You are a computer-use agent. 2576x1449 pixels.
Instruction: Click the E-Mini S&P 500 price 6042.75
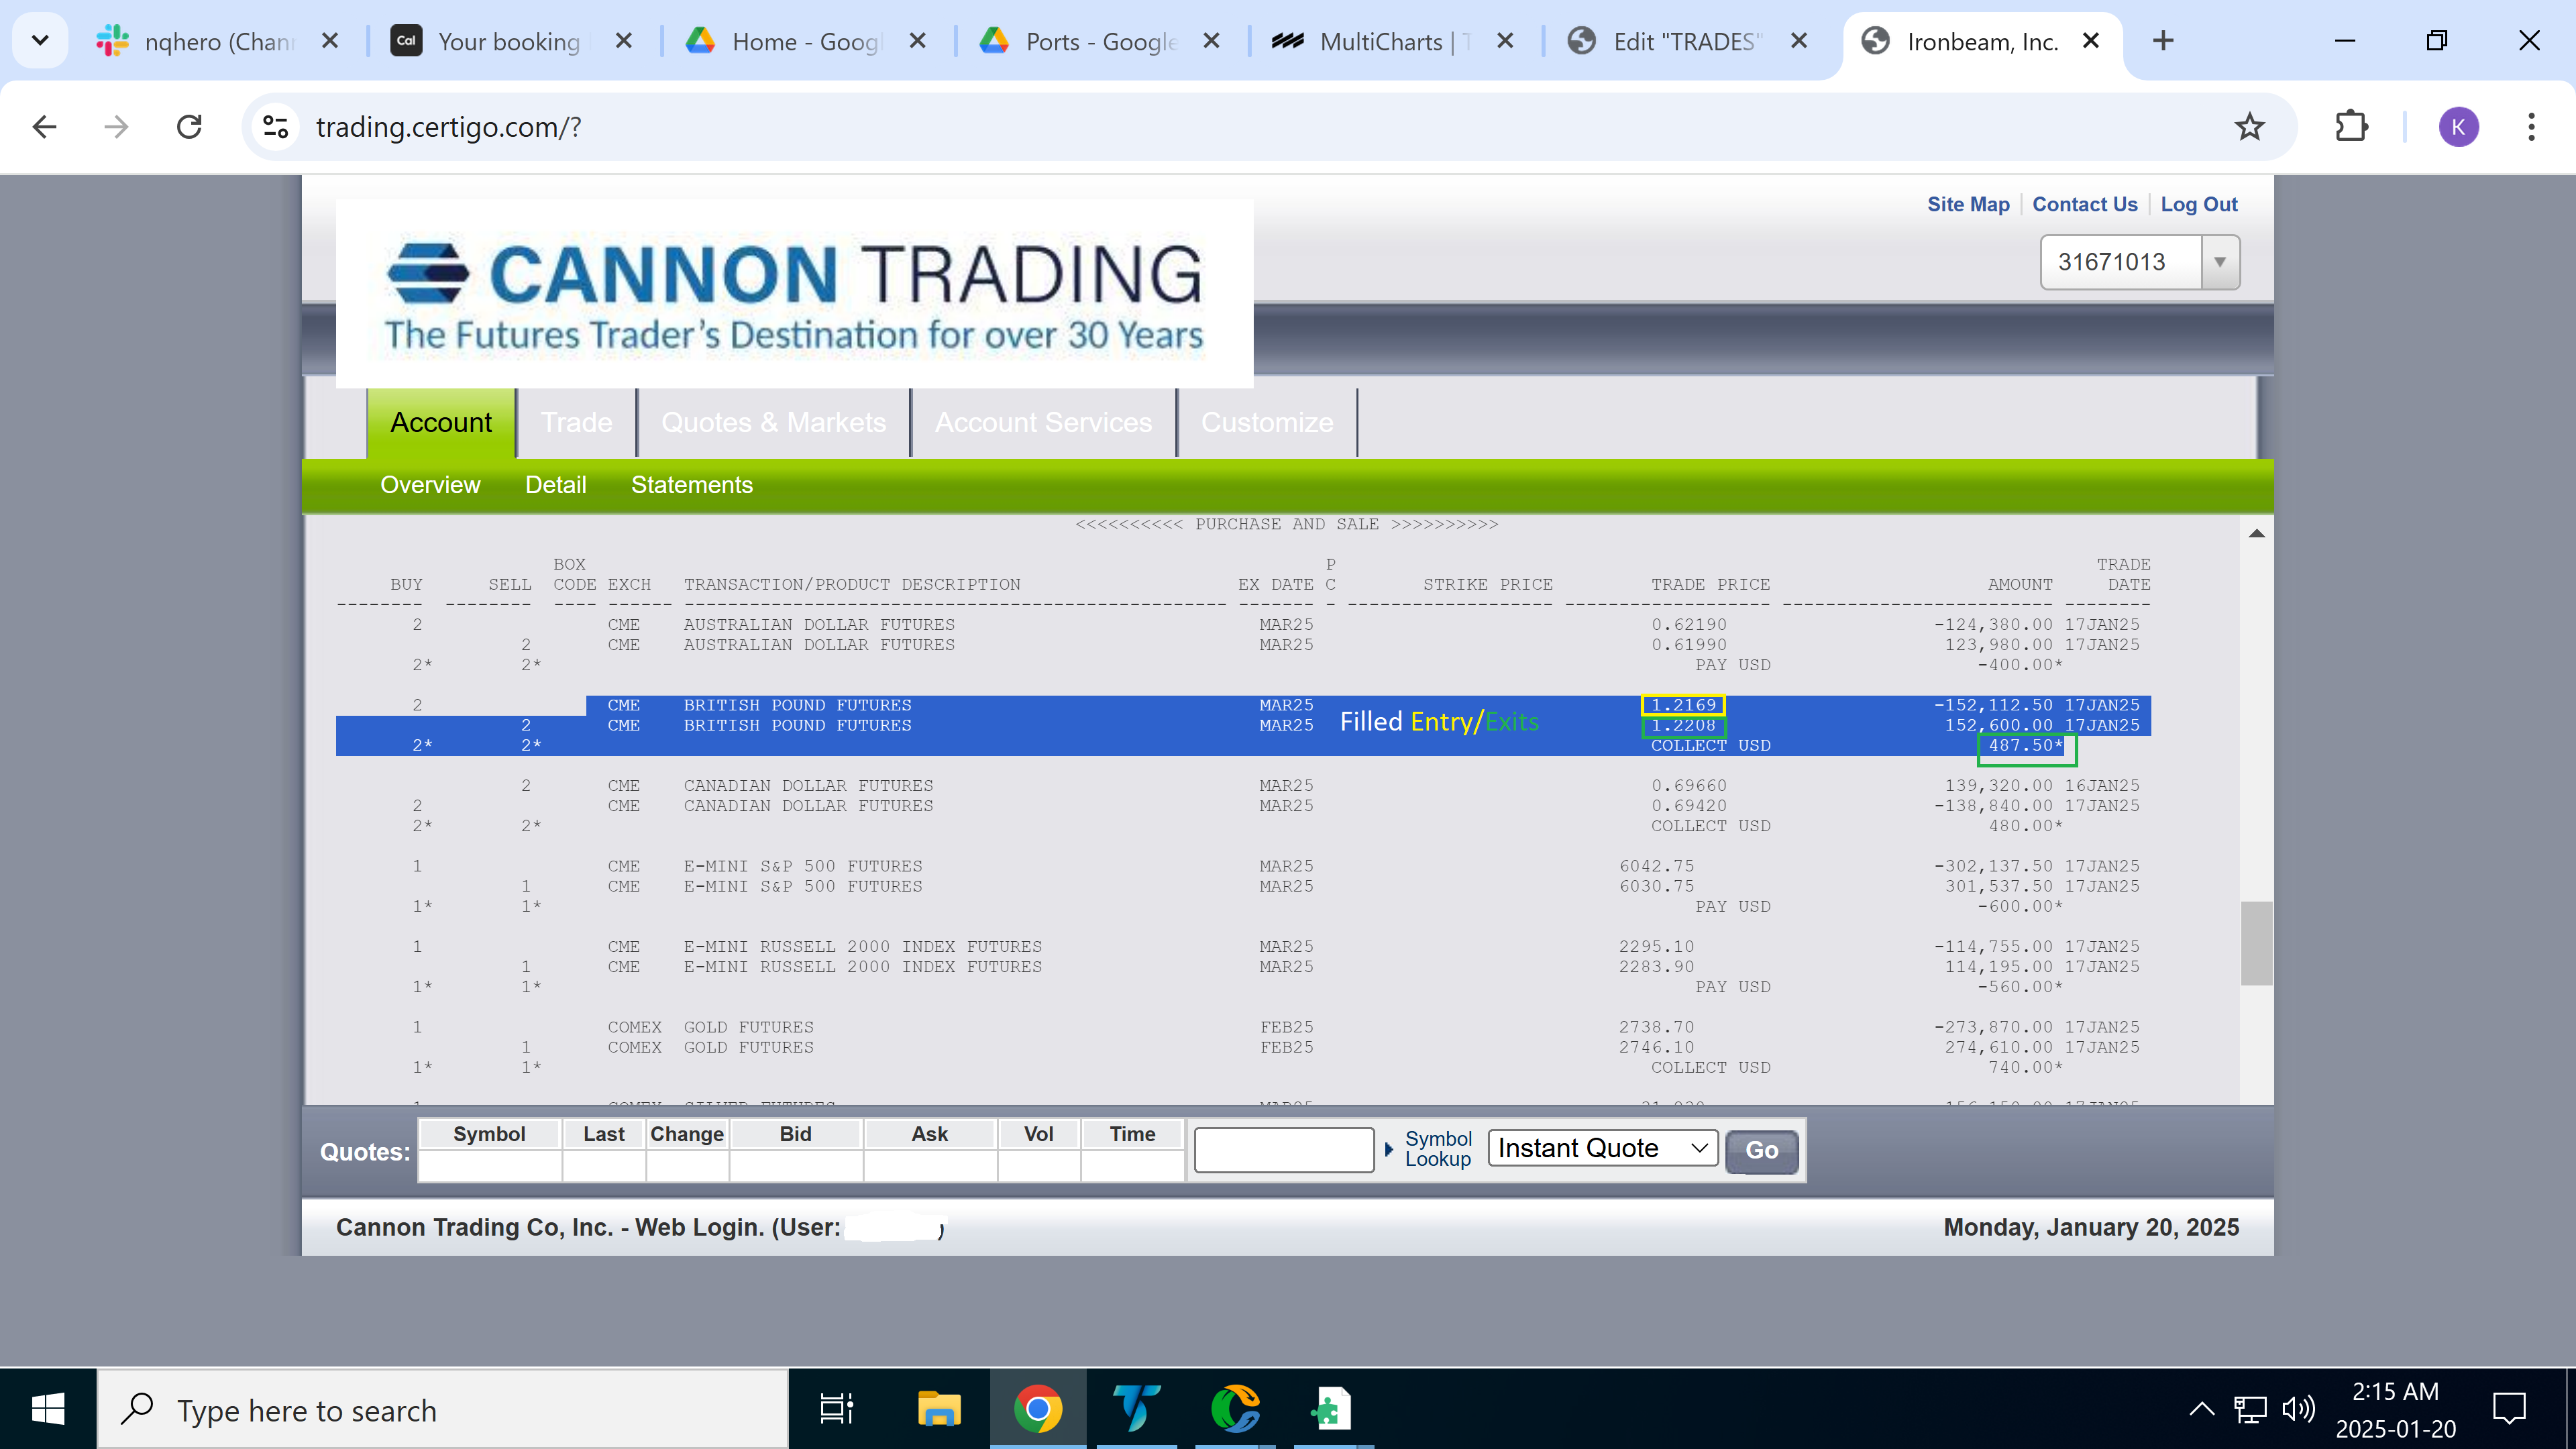[x=1656, y=866]
